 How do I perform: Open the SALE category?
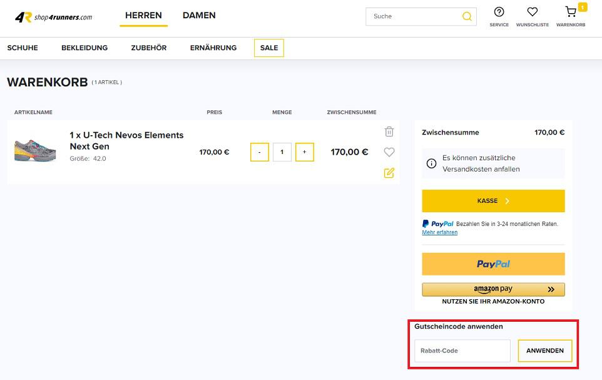coord(268,48)
